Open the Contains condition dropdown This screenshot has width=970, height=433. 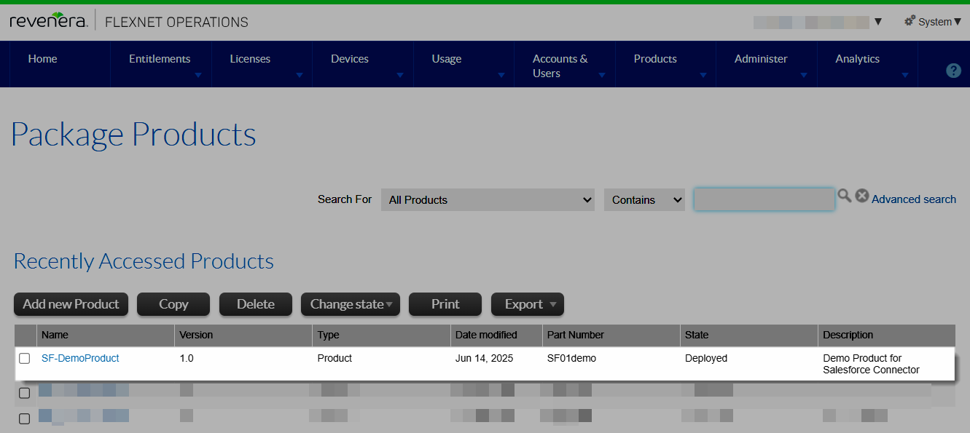pyautogui.click(x=644, y=200)
